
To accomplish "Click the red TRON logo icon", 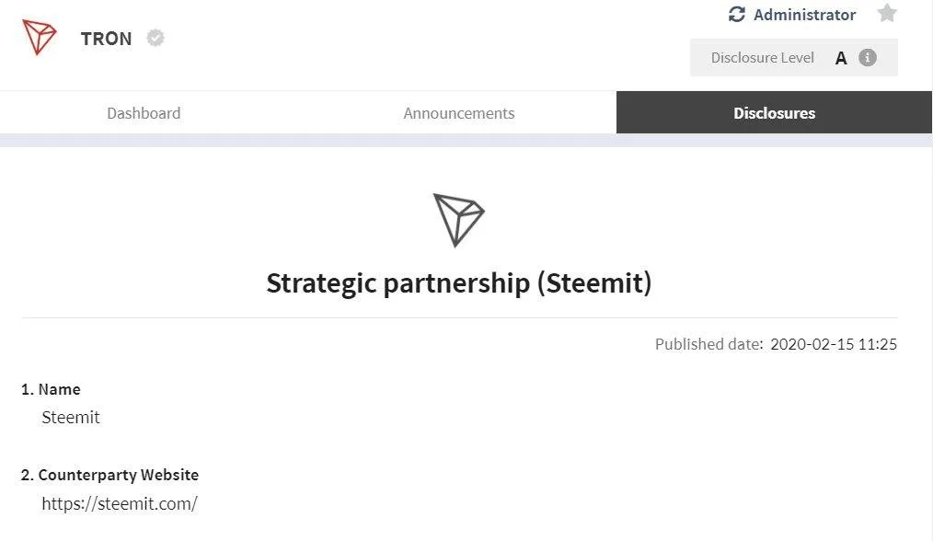I will pos(40,37).
